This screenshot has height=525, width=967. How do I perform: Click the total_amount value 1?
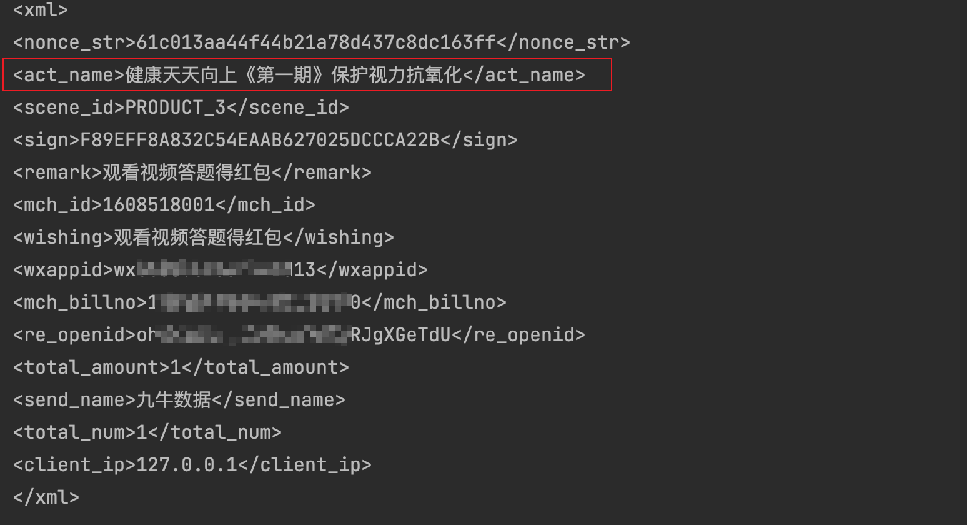pos(176,367)
